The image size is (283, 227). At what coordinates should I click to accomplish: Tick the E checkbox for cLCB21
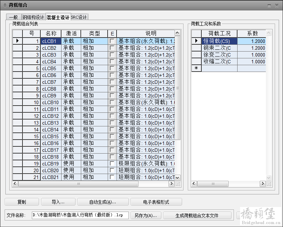point(112,177)
